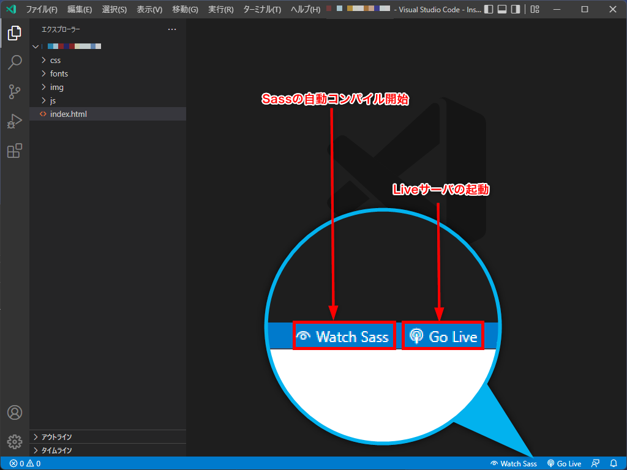627x470 pixels.
Task: Maximize the VS Code window
Action: pos(585,9)
